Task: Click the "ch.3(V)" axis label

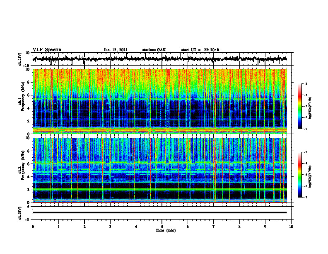Action: pos(20,213)
